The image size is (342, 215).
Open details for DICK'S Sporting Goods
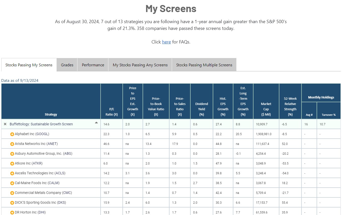click(x=12, y=202)
